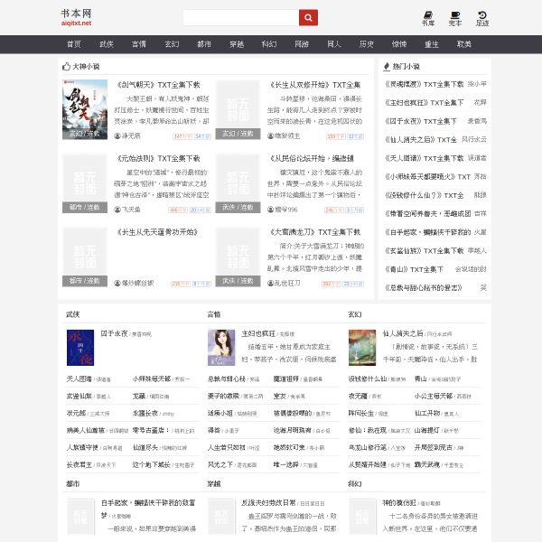Click 仙人消失之后 cover in 玄幻 section
The width and height of the screenshot is (542, 542).
coord(362,348)
